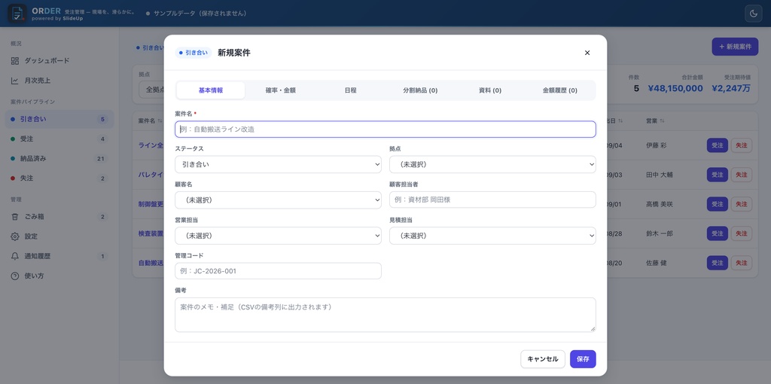Image resolution: width=771 pixels, height=384 pixels.
Task: Close the 新規案件 dialog with X
Action: click(x=587, y=53)
